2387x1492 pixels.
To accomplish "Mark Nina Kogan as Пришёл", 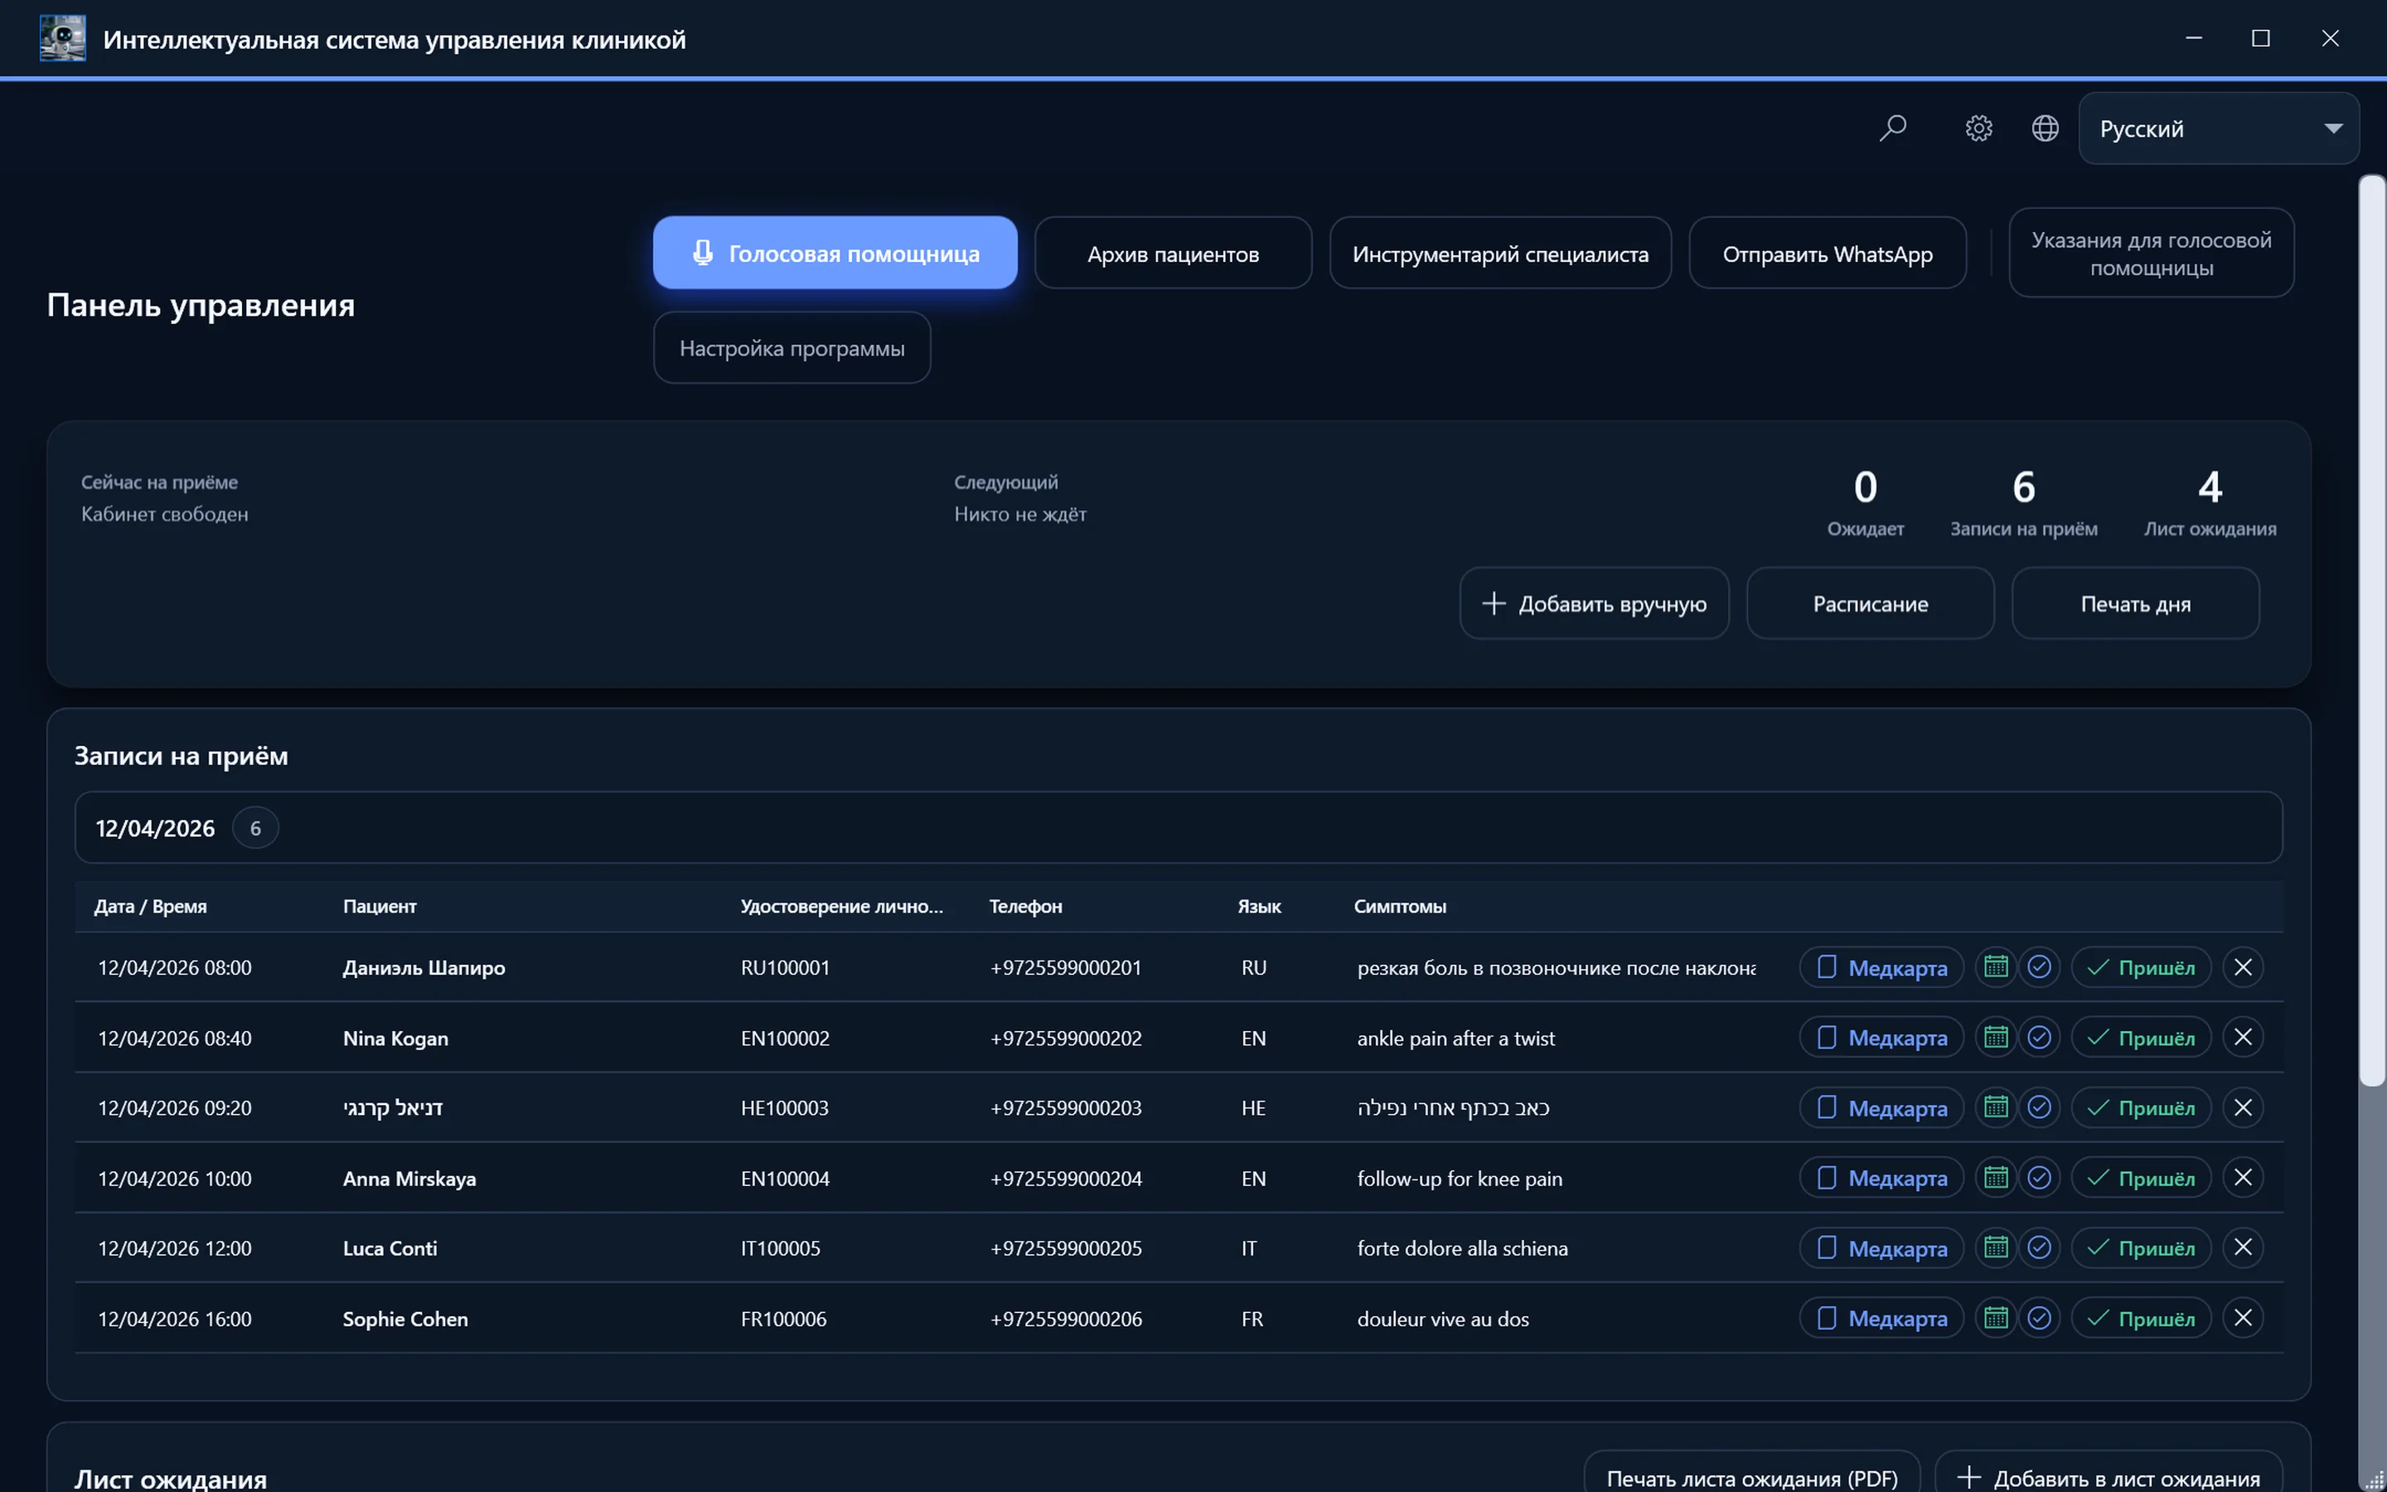I will [2140, 1037].
